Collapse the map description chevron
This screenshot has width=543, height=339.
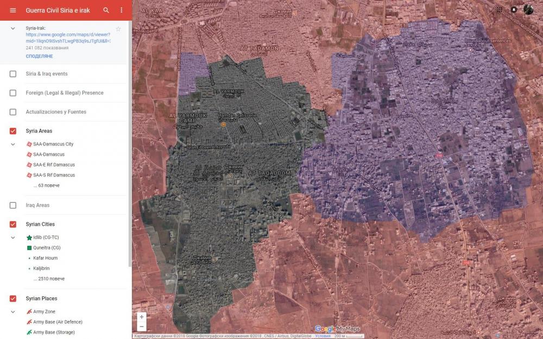[13, 28]
